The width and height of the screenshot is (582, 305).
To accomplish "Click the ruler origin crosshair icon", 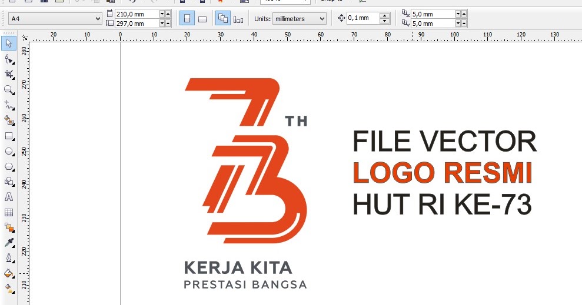I will [x=25, y=37].
